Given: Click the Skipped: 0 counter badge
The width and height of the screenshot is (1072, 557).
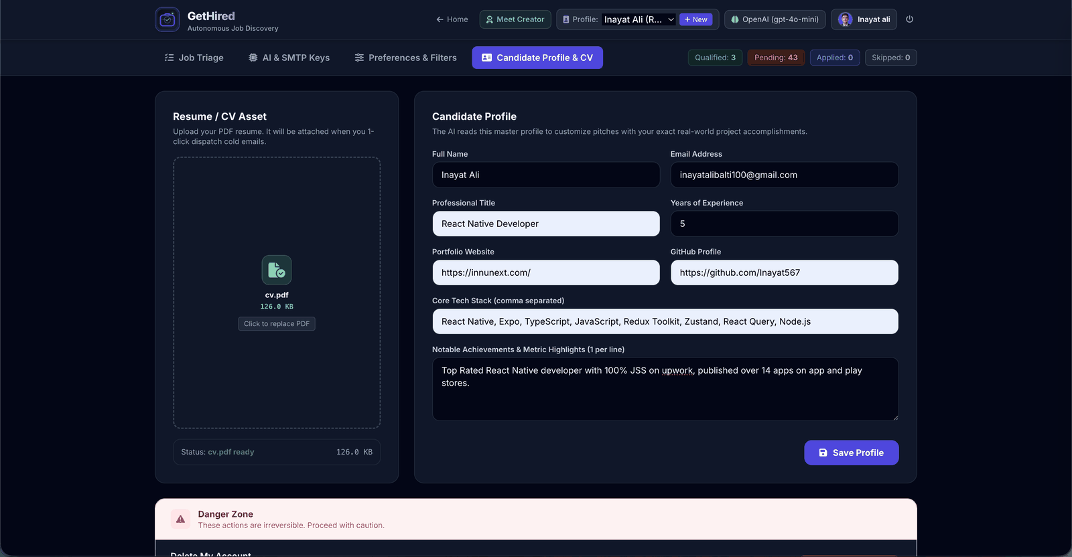Looking at the screenshot, I should coord(891,58).
